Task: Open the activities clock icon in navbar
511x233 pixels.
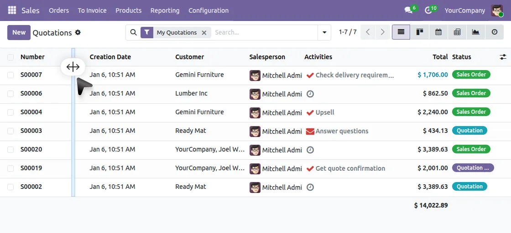Action: (x=428, y=10)
